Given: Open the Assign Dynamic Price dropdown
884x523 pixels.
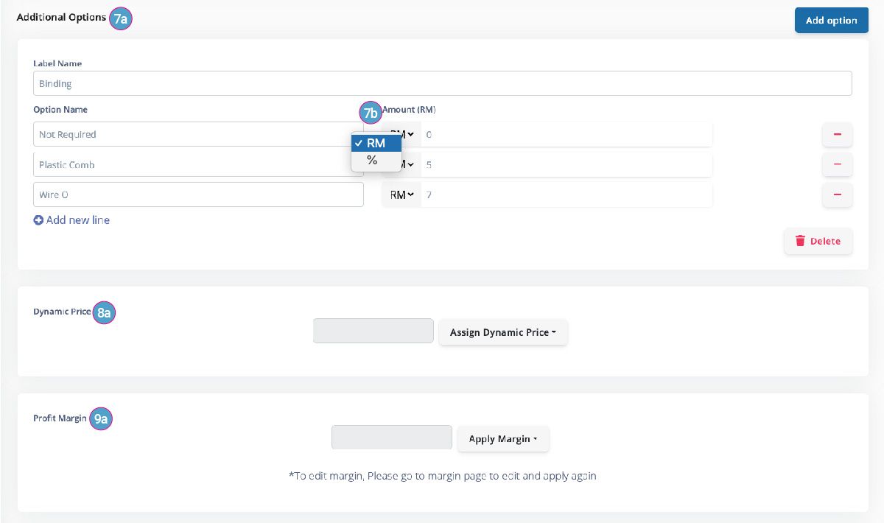Looking at the screenshot, I should pyautogui.click(x=503, y=332).
